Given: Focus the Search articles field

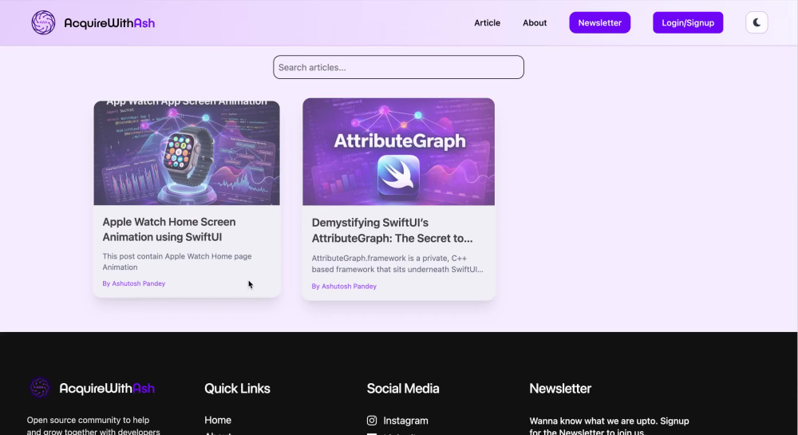Looking at the screenshot, I should click(398, 67).
